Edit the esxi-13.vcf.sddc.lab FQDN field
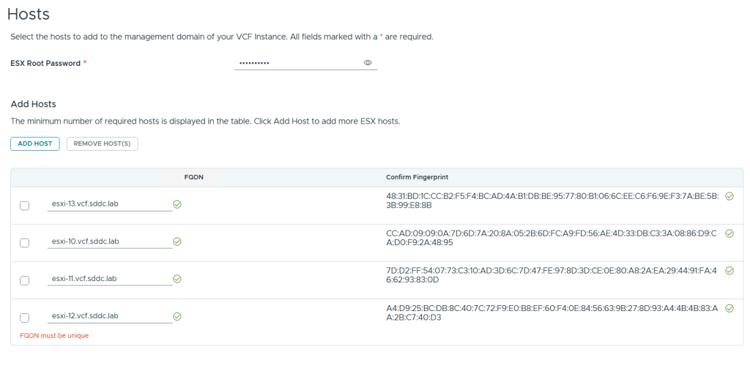 (x=108, y=204)
